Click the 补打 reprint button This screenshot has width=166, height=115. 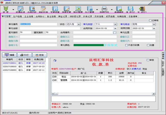pyautogui.click(x=25, y=55)
